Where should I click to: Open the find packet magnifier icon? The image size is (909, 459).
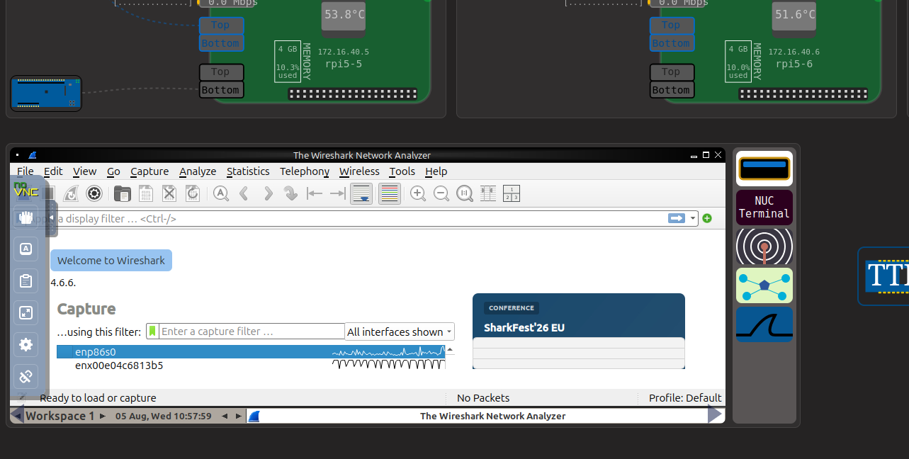(x=221, y=193)
